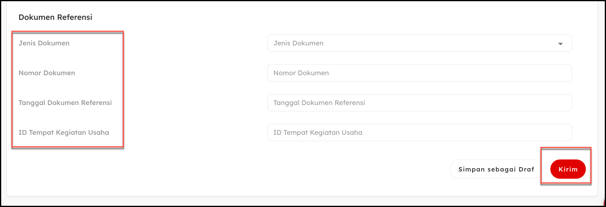Click the Jenis Dokumen dropdown arrow
606x207 pixels.
[560, 44]
